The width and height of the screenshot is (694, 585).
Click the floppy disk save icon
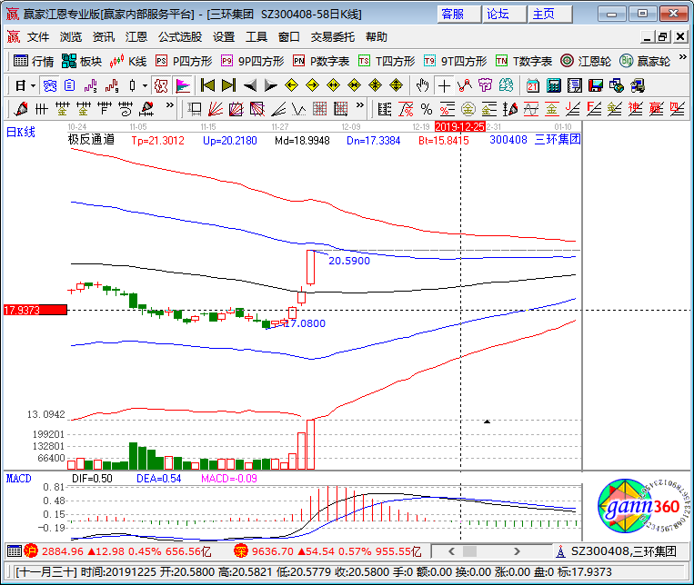pos(596,85)
